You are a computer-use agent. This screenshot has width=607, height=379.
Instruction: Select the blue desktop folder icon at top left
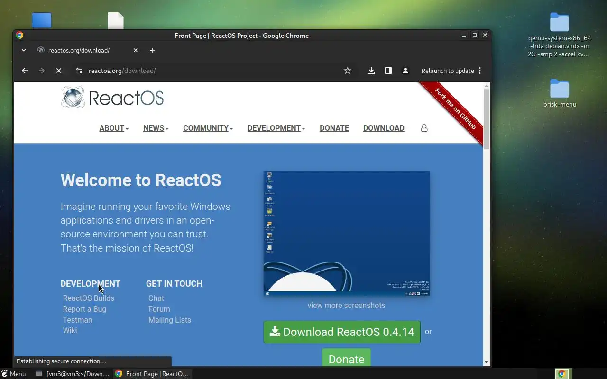(x=42, y=20)
